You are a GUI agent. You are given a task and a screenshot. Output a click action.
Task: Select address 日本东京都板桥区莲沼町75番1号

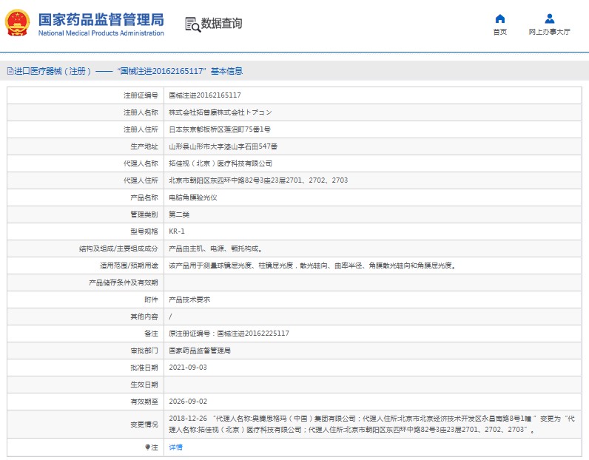click(220, 129)
